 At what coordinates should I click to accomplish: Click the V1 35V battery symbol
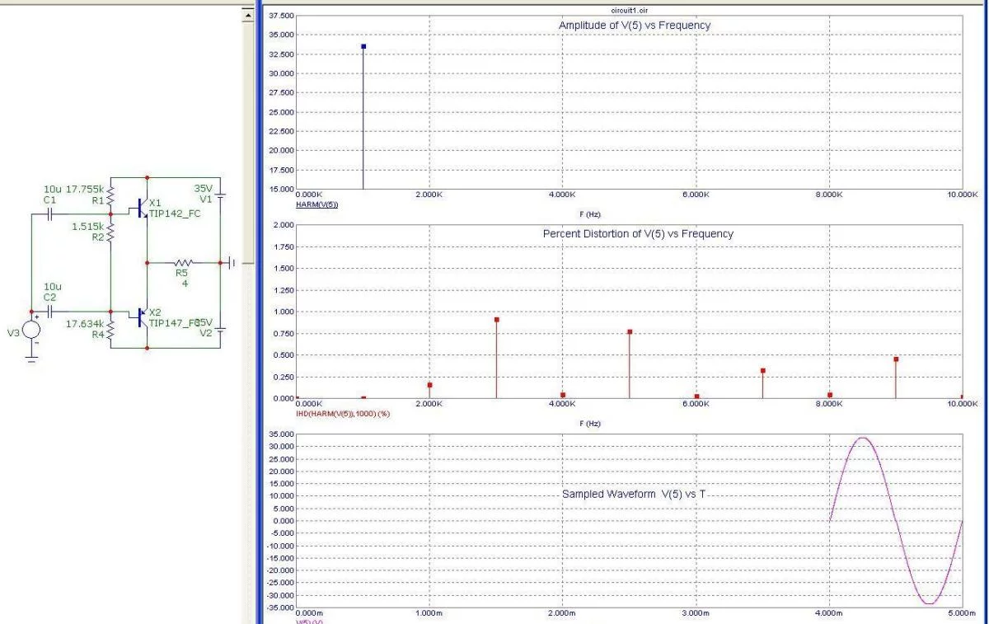point(219,196)
